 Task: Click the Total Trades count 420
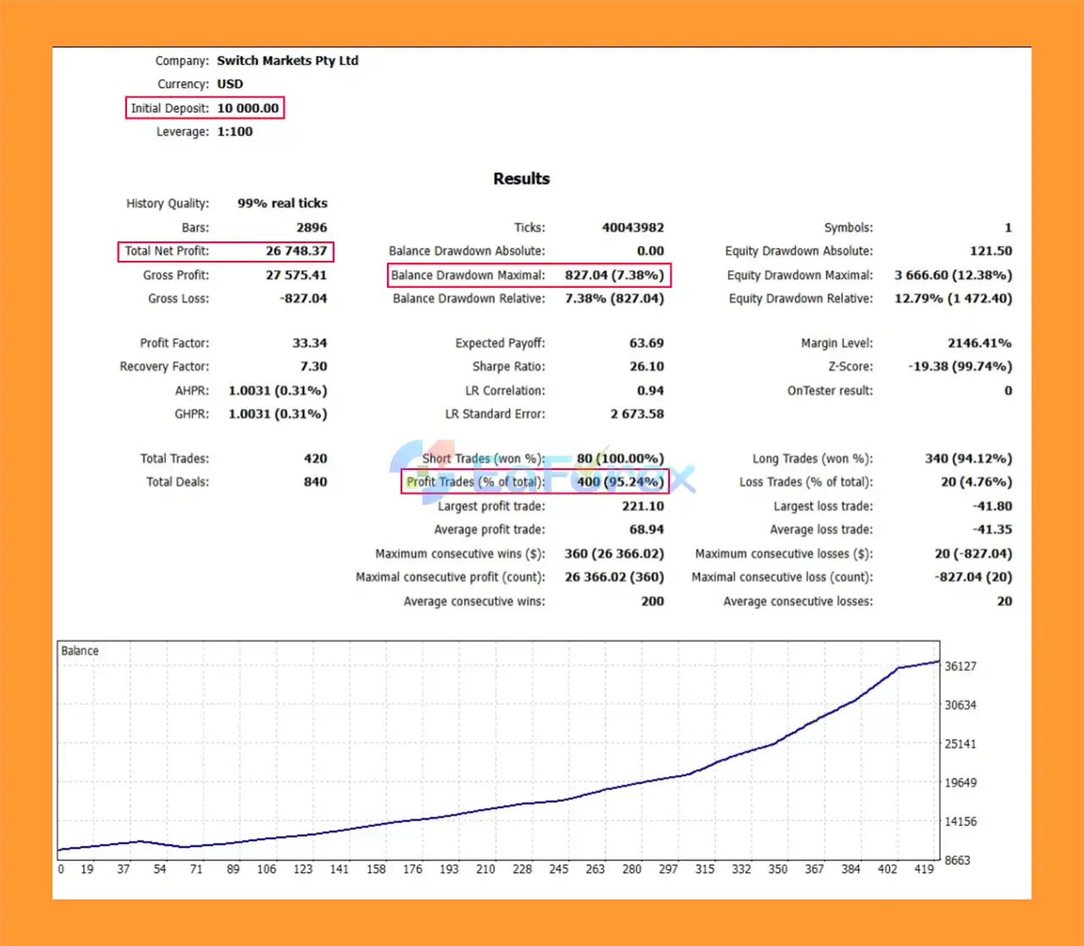point(315,459)
